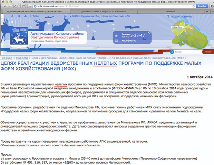214x165 pixels.
Task: Click the Safari back arrow button
Action: coord(4,6)
